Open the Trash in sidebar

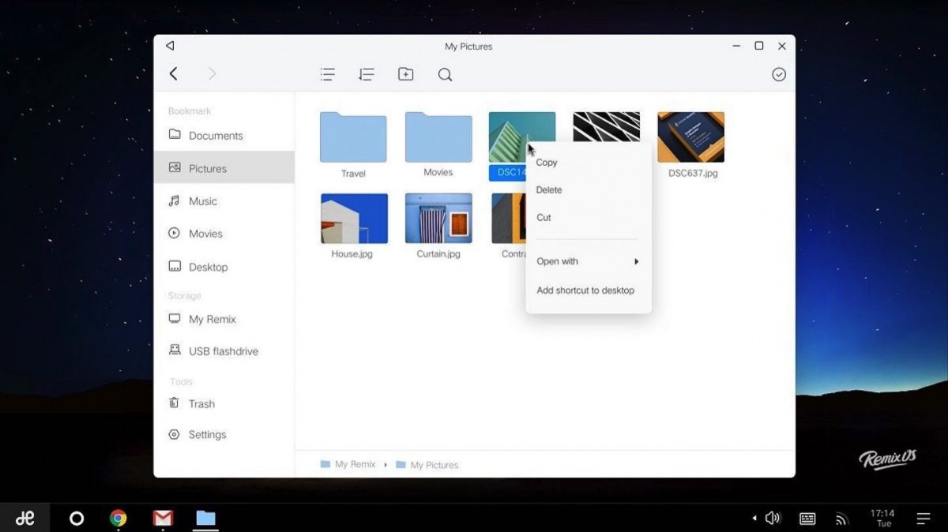[x=201, y=404]
